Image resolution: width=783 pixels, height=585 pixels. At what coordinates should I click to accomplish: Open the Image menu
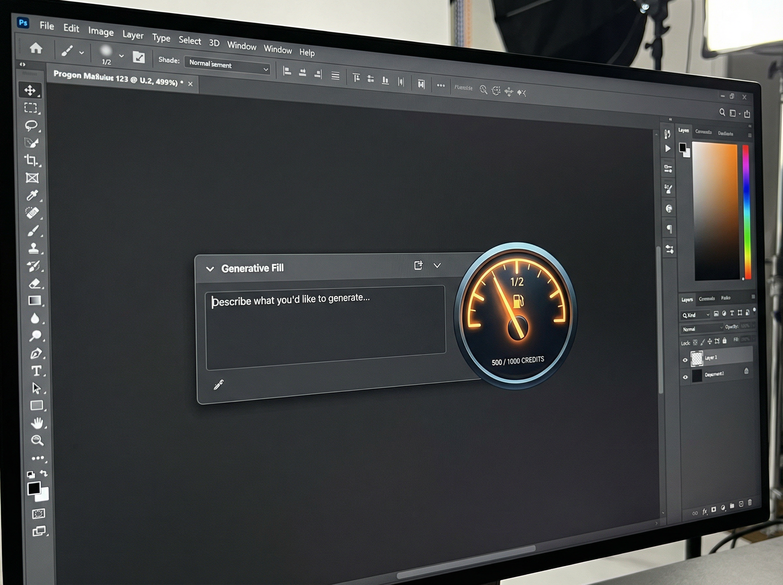tap(101, 32)
